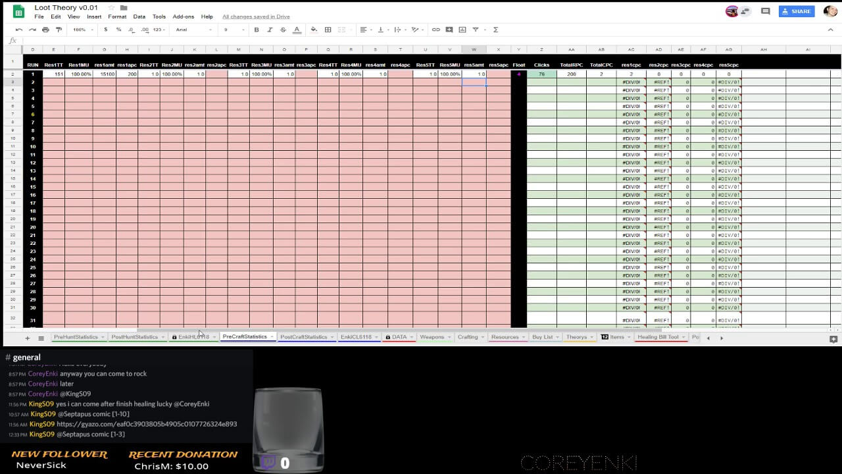Open the Help menu
The width and height of the screenshot is (842, 474).
pos(207,16)
